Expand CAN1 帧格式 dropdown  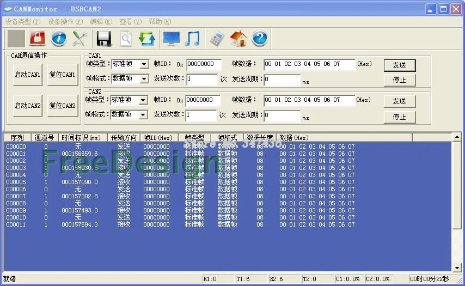coord(144,79)
